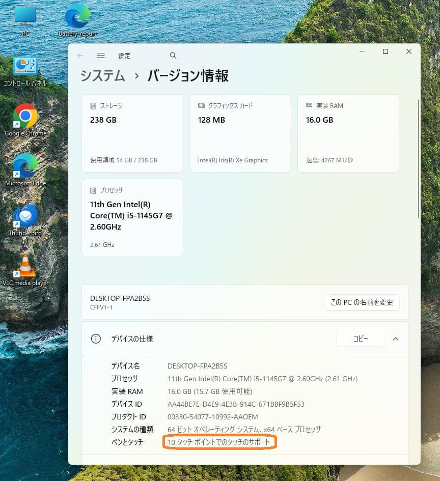
Task: Click the info icon beside デバイスの仕様
Action: tap(96, 339)
